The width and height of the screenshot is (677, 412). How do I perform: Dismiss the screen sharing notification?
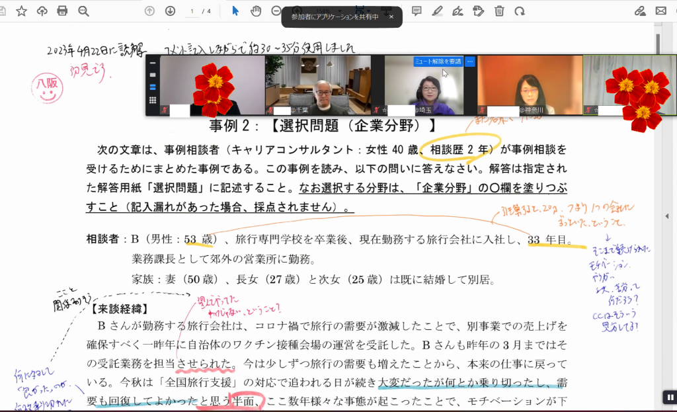point(391,17)
